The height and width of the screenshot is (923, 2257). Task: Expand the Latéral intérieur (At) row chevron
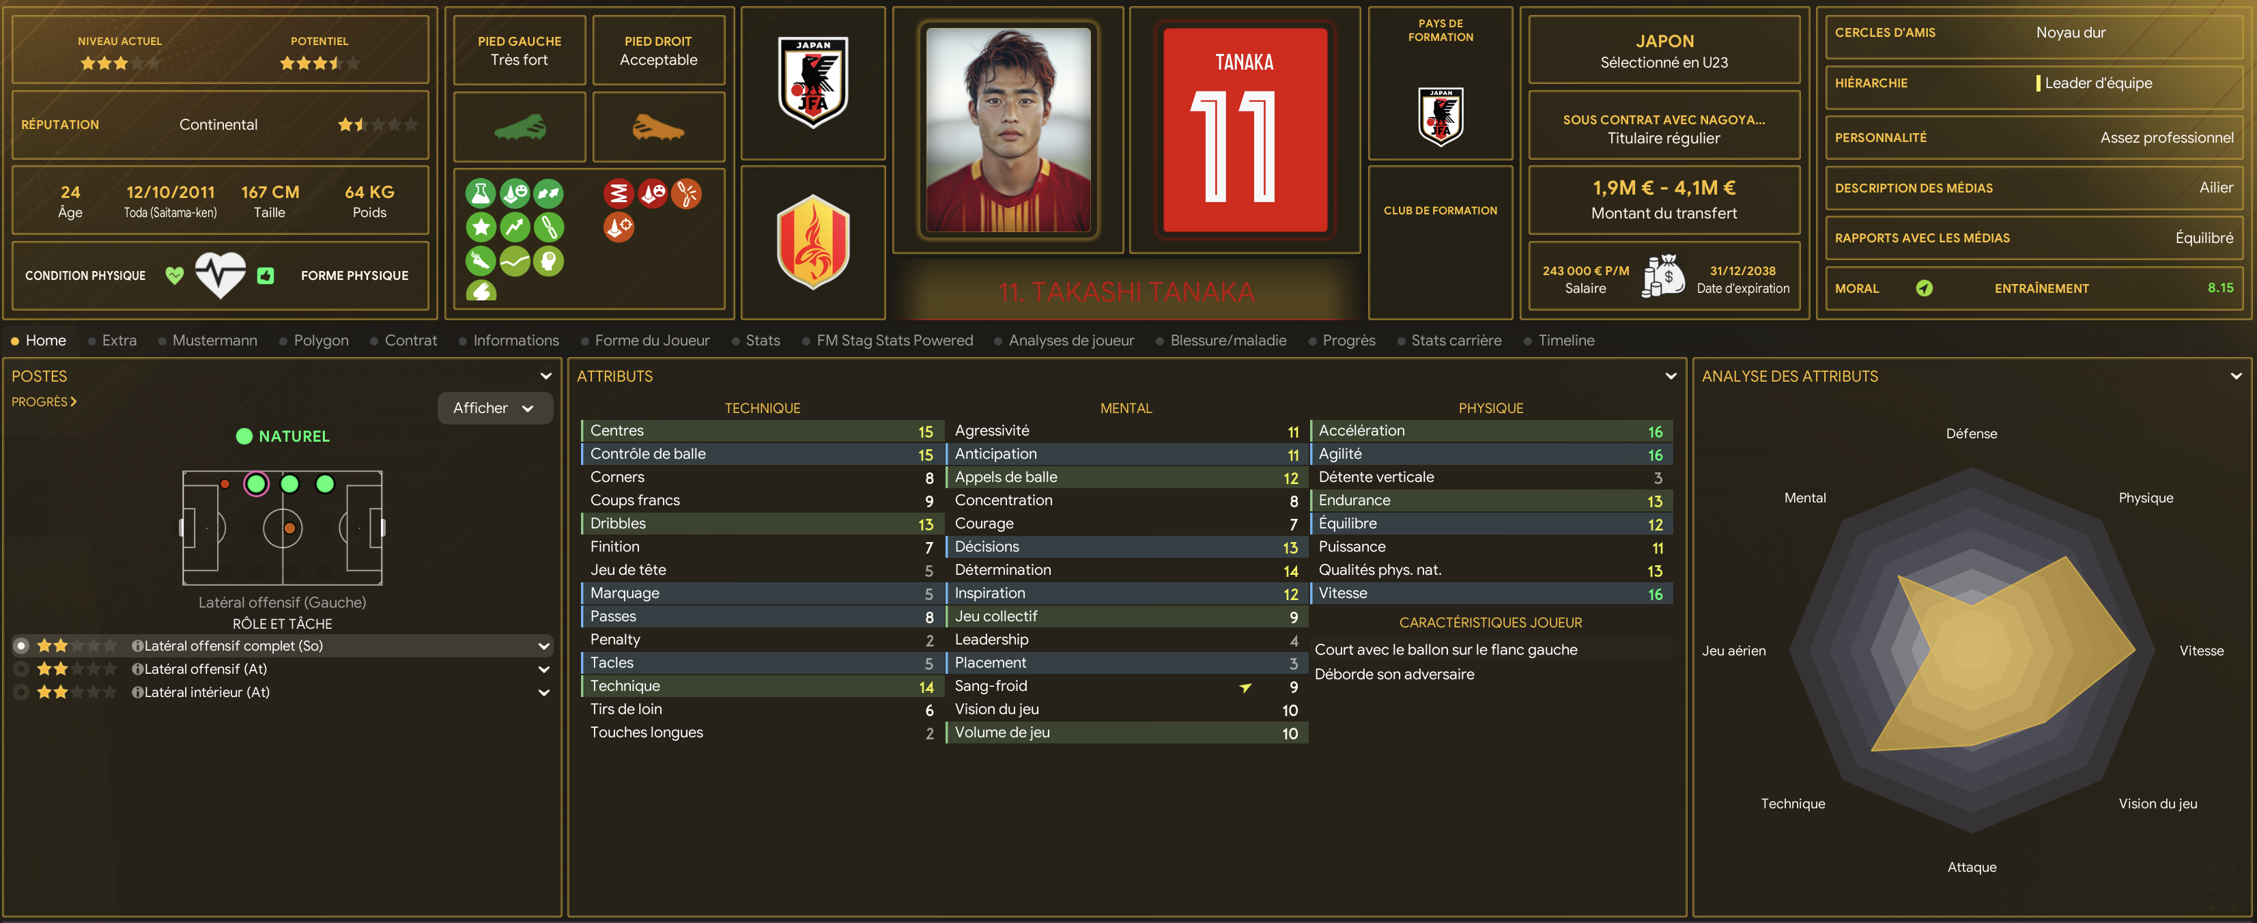point(543,692)
